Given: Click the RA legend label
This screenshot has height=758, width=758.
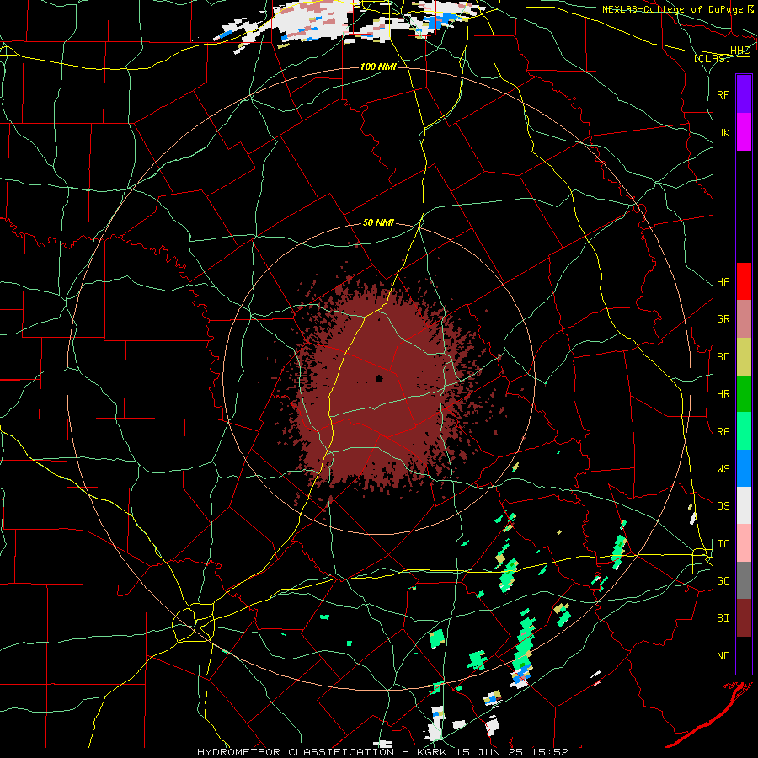Looking at the screenshot, I should point(723,431).
